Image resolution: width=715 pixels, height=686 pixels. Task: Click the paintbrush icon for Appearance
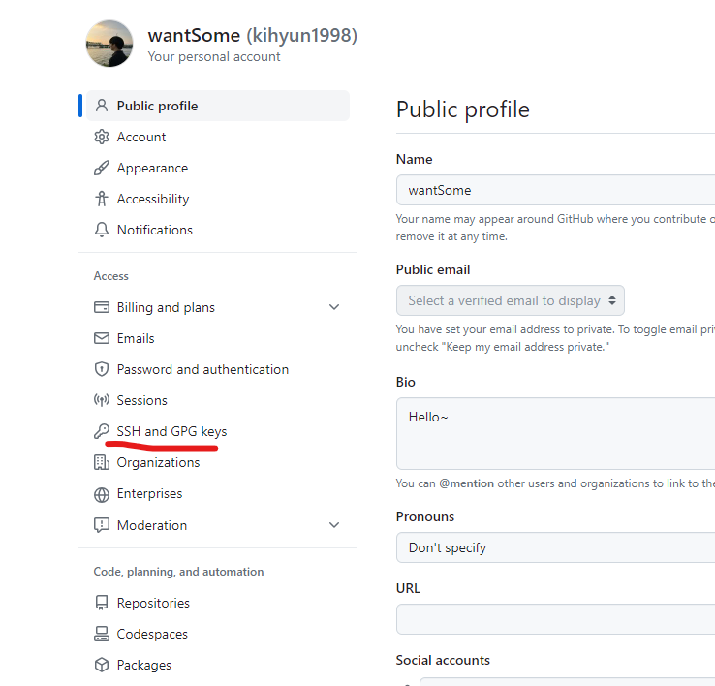click(101, 168)
